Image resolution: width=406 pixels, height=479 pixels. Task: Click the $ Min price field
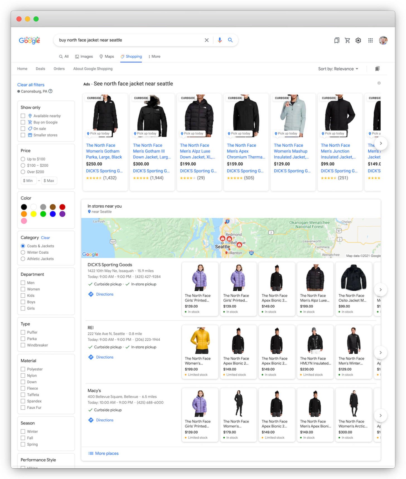[28, 181]
